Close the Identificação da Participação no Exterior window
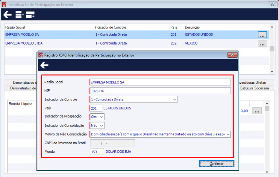 pos(273,4)
